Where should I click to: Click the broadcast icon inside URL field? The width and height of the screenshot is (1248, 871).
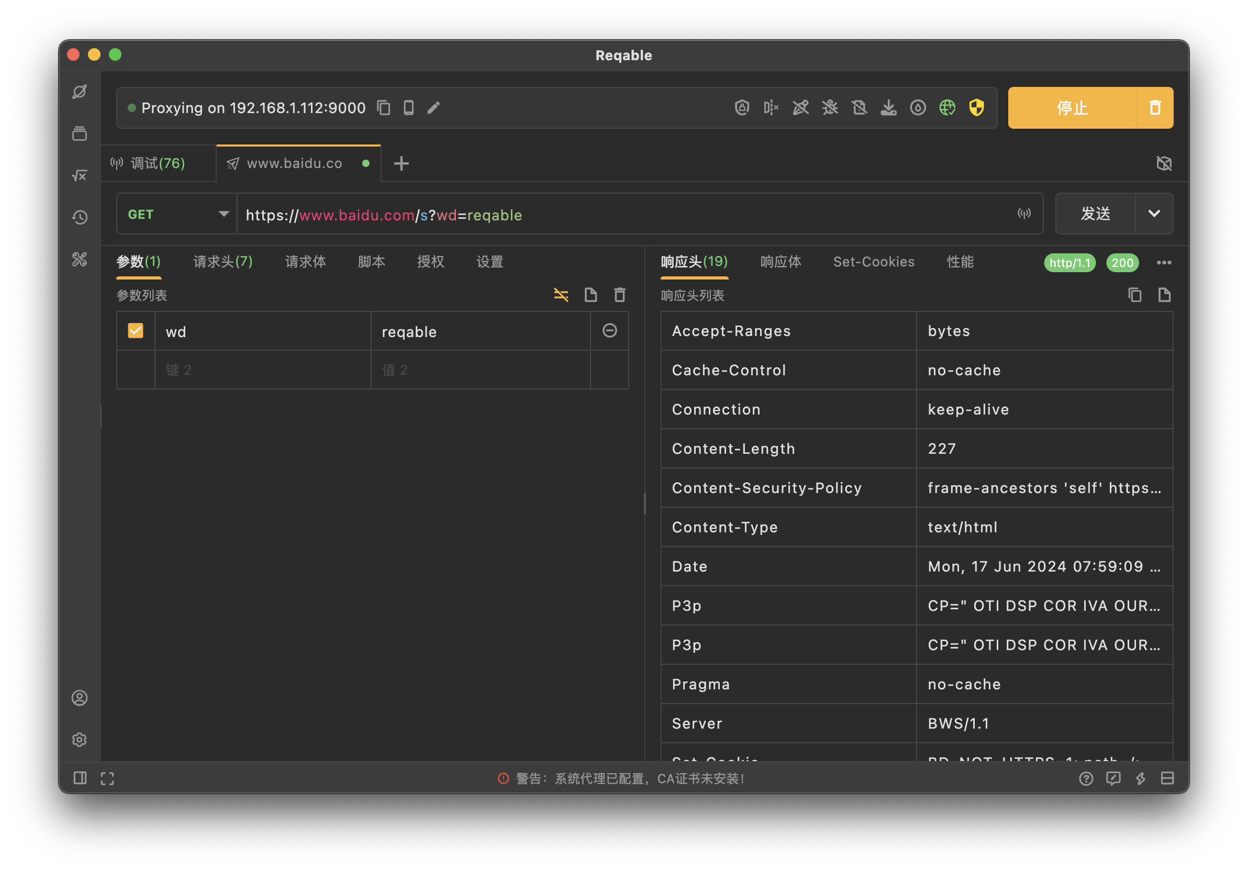tap(1024, 214)
